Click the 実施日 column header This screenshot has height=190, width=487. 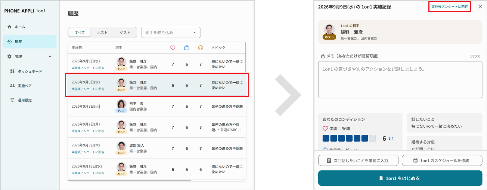pos(77,48)
